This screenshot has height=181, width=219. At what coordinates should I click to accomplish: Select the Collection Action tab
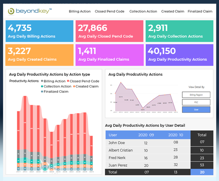143,11
